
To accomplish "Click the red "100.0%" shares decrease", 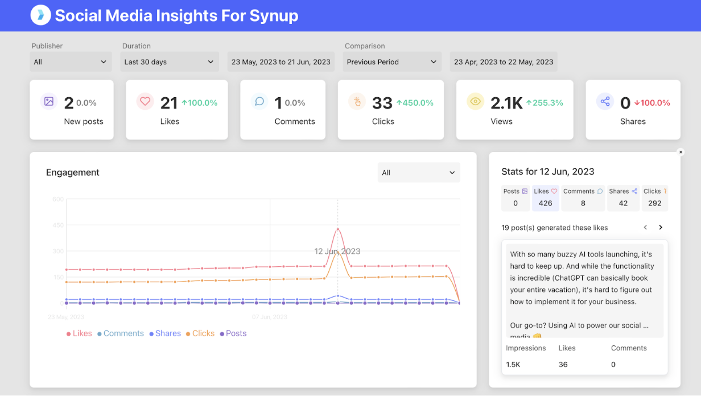I will coord(652,103).
